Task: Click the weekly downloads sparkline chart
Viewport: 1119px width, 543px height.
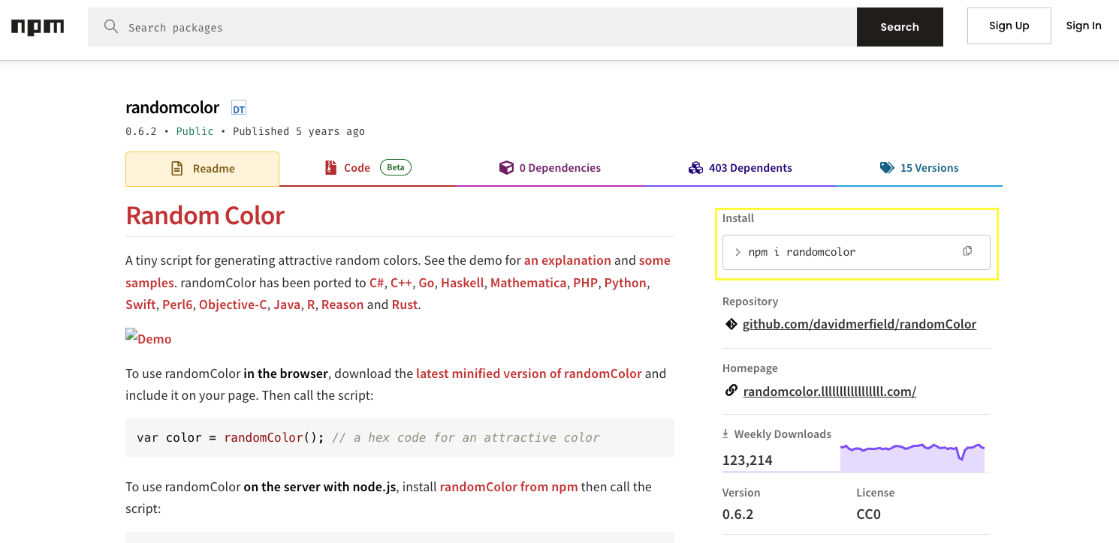Action: pyautogui.click(x=912, y=457)
